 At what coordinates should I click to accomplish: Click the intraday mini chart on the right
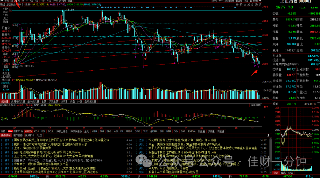(x=296, y=138)
